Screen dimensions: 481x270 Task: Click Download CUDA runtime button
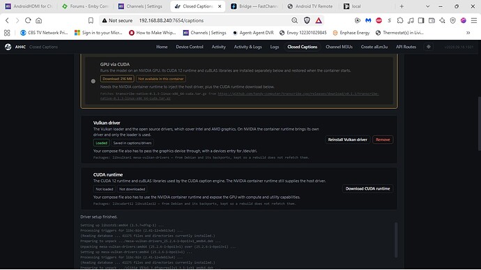367,188
